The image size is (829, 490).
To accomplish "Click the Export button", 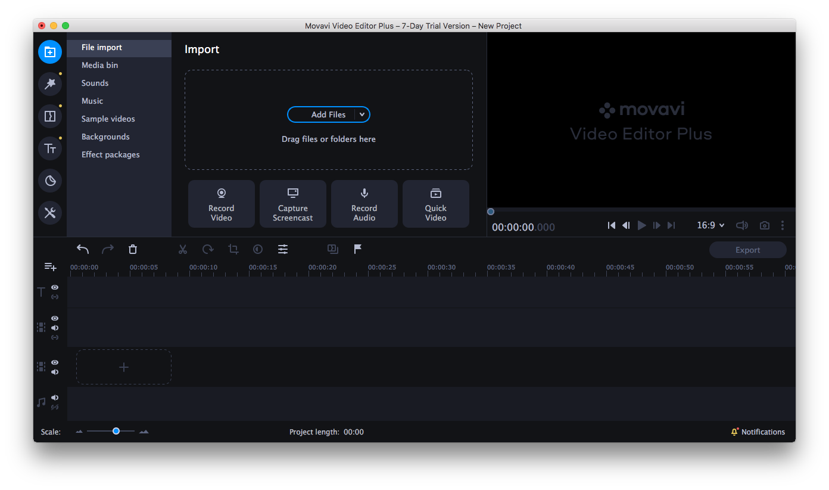I will 748,250.
